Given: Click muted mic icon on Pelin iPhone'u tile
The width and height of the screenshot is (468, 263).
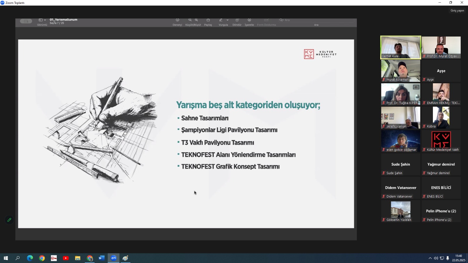Looking at the screenshot, I should click(424, 220).
